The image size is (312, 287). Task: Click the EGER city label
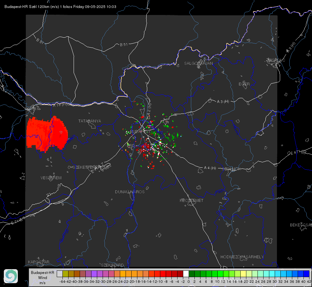click(244, 84)
